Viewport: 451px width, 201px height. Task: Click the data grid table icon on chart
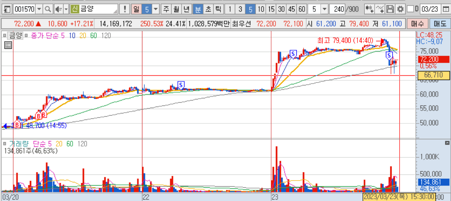[x=8, y=45]
